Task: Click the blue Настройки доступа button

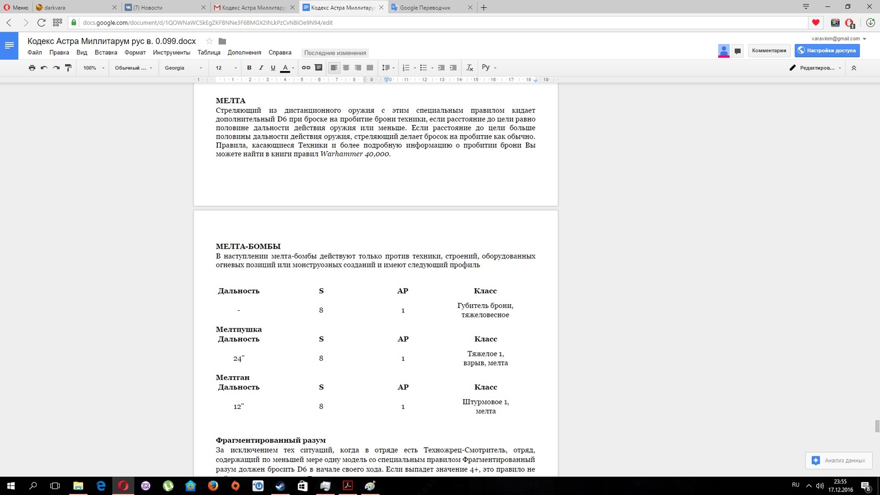Action: click(x=827, y=51)
